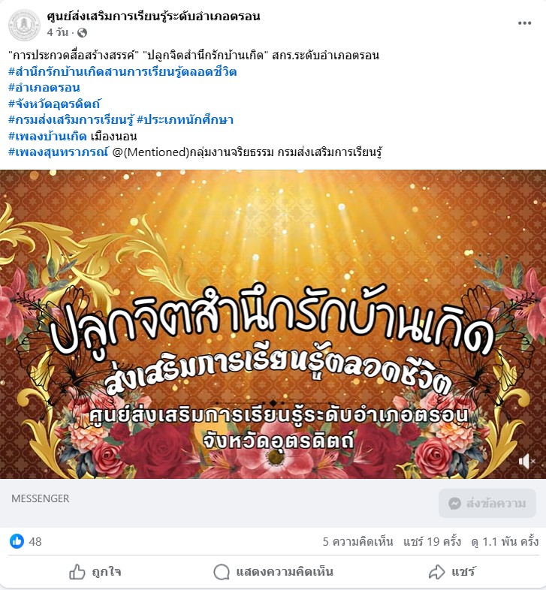Click the thumbs-up ถูกใจ button
546x590 pixels.
95,572
